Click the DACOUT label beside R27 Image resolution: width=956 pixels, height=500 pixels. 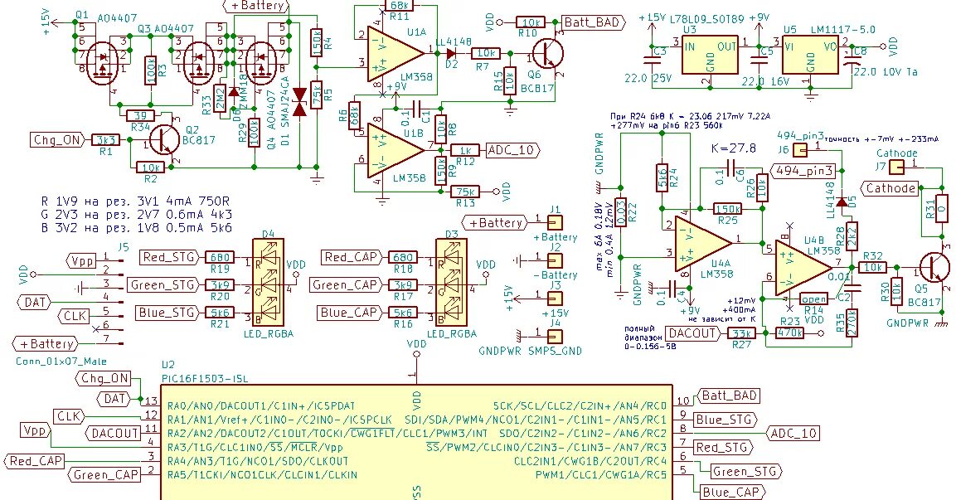point(692,333)
